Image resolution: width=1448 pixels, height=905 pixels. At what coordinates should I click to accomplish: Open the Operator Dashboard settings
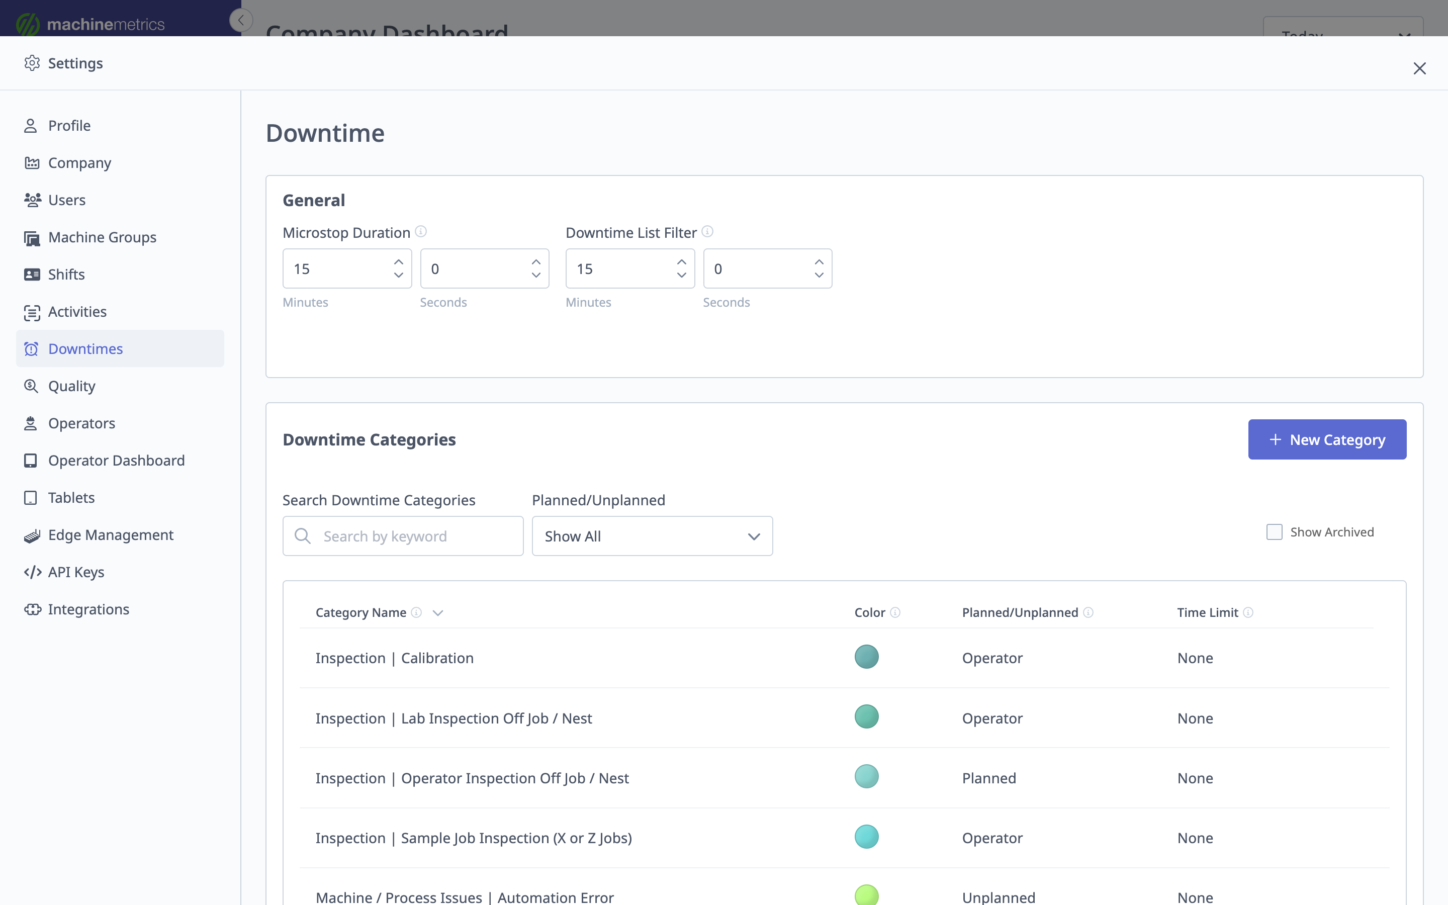point(120,460)
